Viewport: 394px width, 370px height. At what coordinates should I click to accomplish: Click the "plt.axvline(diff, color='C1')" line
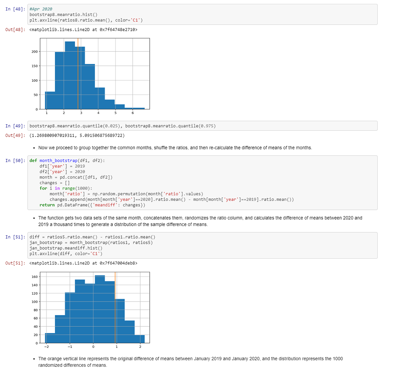tap(66, 254)
